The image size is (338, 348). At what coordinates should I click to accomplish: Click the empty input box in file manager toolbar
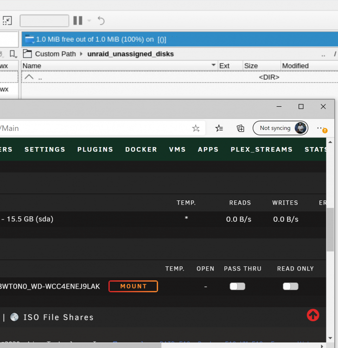click(45, 20)
